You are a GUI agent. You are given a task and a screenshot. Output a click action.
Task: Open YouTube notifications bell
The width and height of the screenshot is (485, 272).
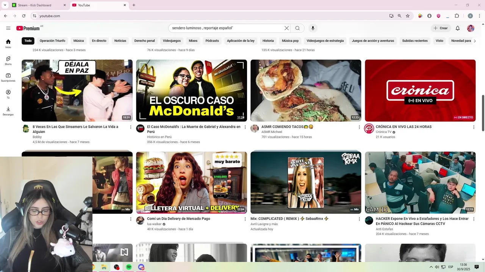coord(457,28)
